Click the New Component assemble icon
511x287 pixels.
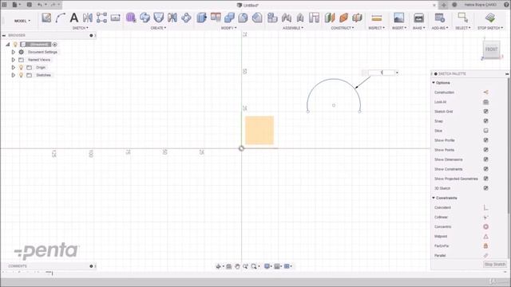pyautogui.click(x=272, y=18)
